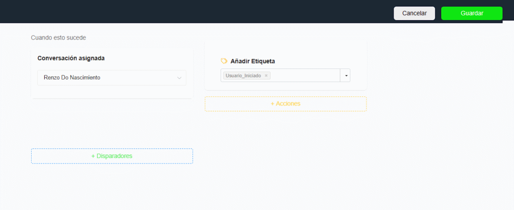
Task: Click the plus sign in + Disparadores
Action: point(93,156)
